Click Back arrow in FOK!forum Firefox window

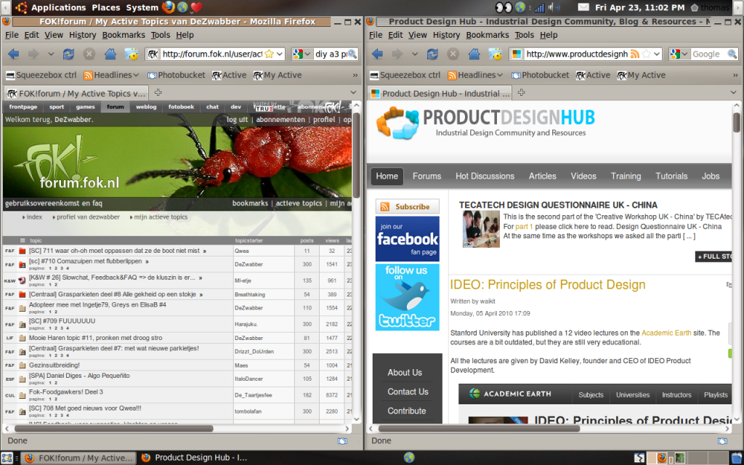click(14, 54)
